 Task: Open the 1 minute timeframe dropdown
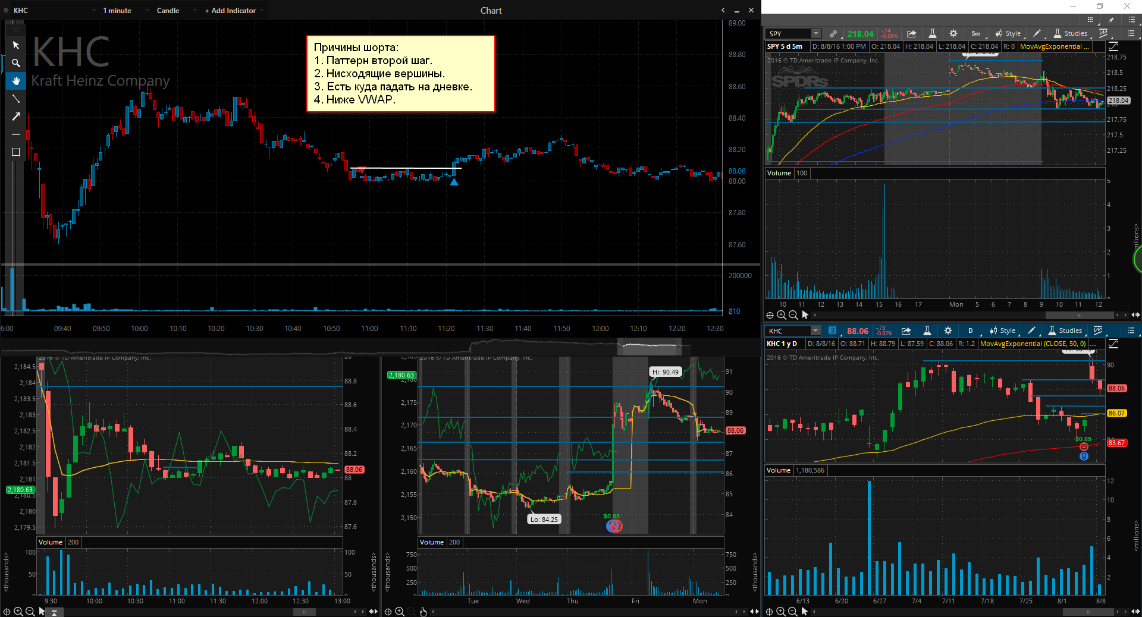(117, 11)
